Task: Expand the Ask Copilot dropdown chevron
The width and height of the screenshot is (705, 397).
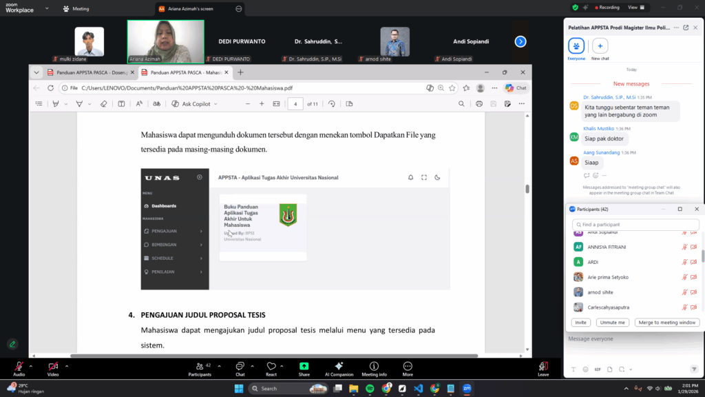Action: [215, 104]
